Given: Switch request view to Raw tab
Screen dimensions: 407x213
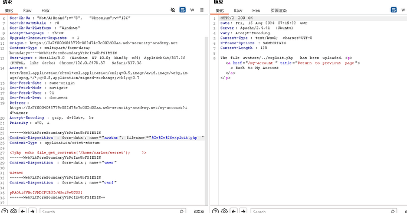Looking at the screenshot, I should 27,11.
